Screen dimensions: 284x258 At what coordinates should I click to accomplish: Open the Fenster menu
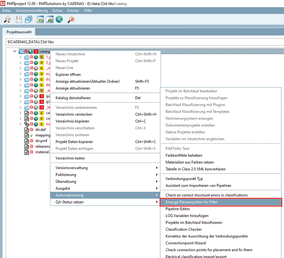[x=73, y=11]
